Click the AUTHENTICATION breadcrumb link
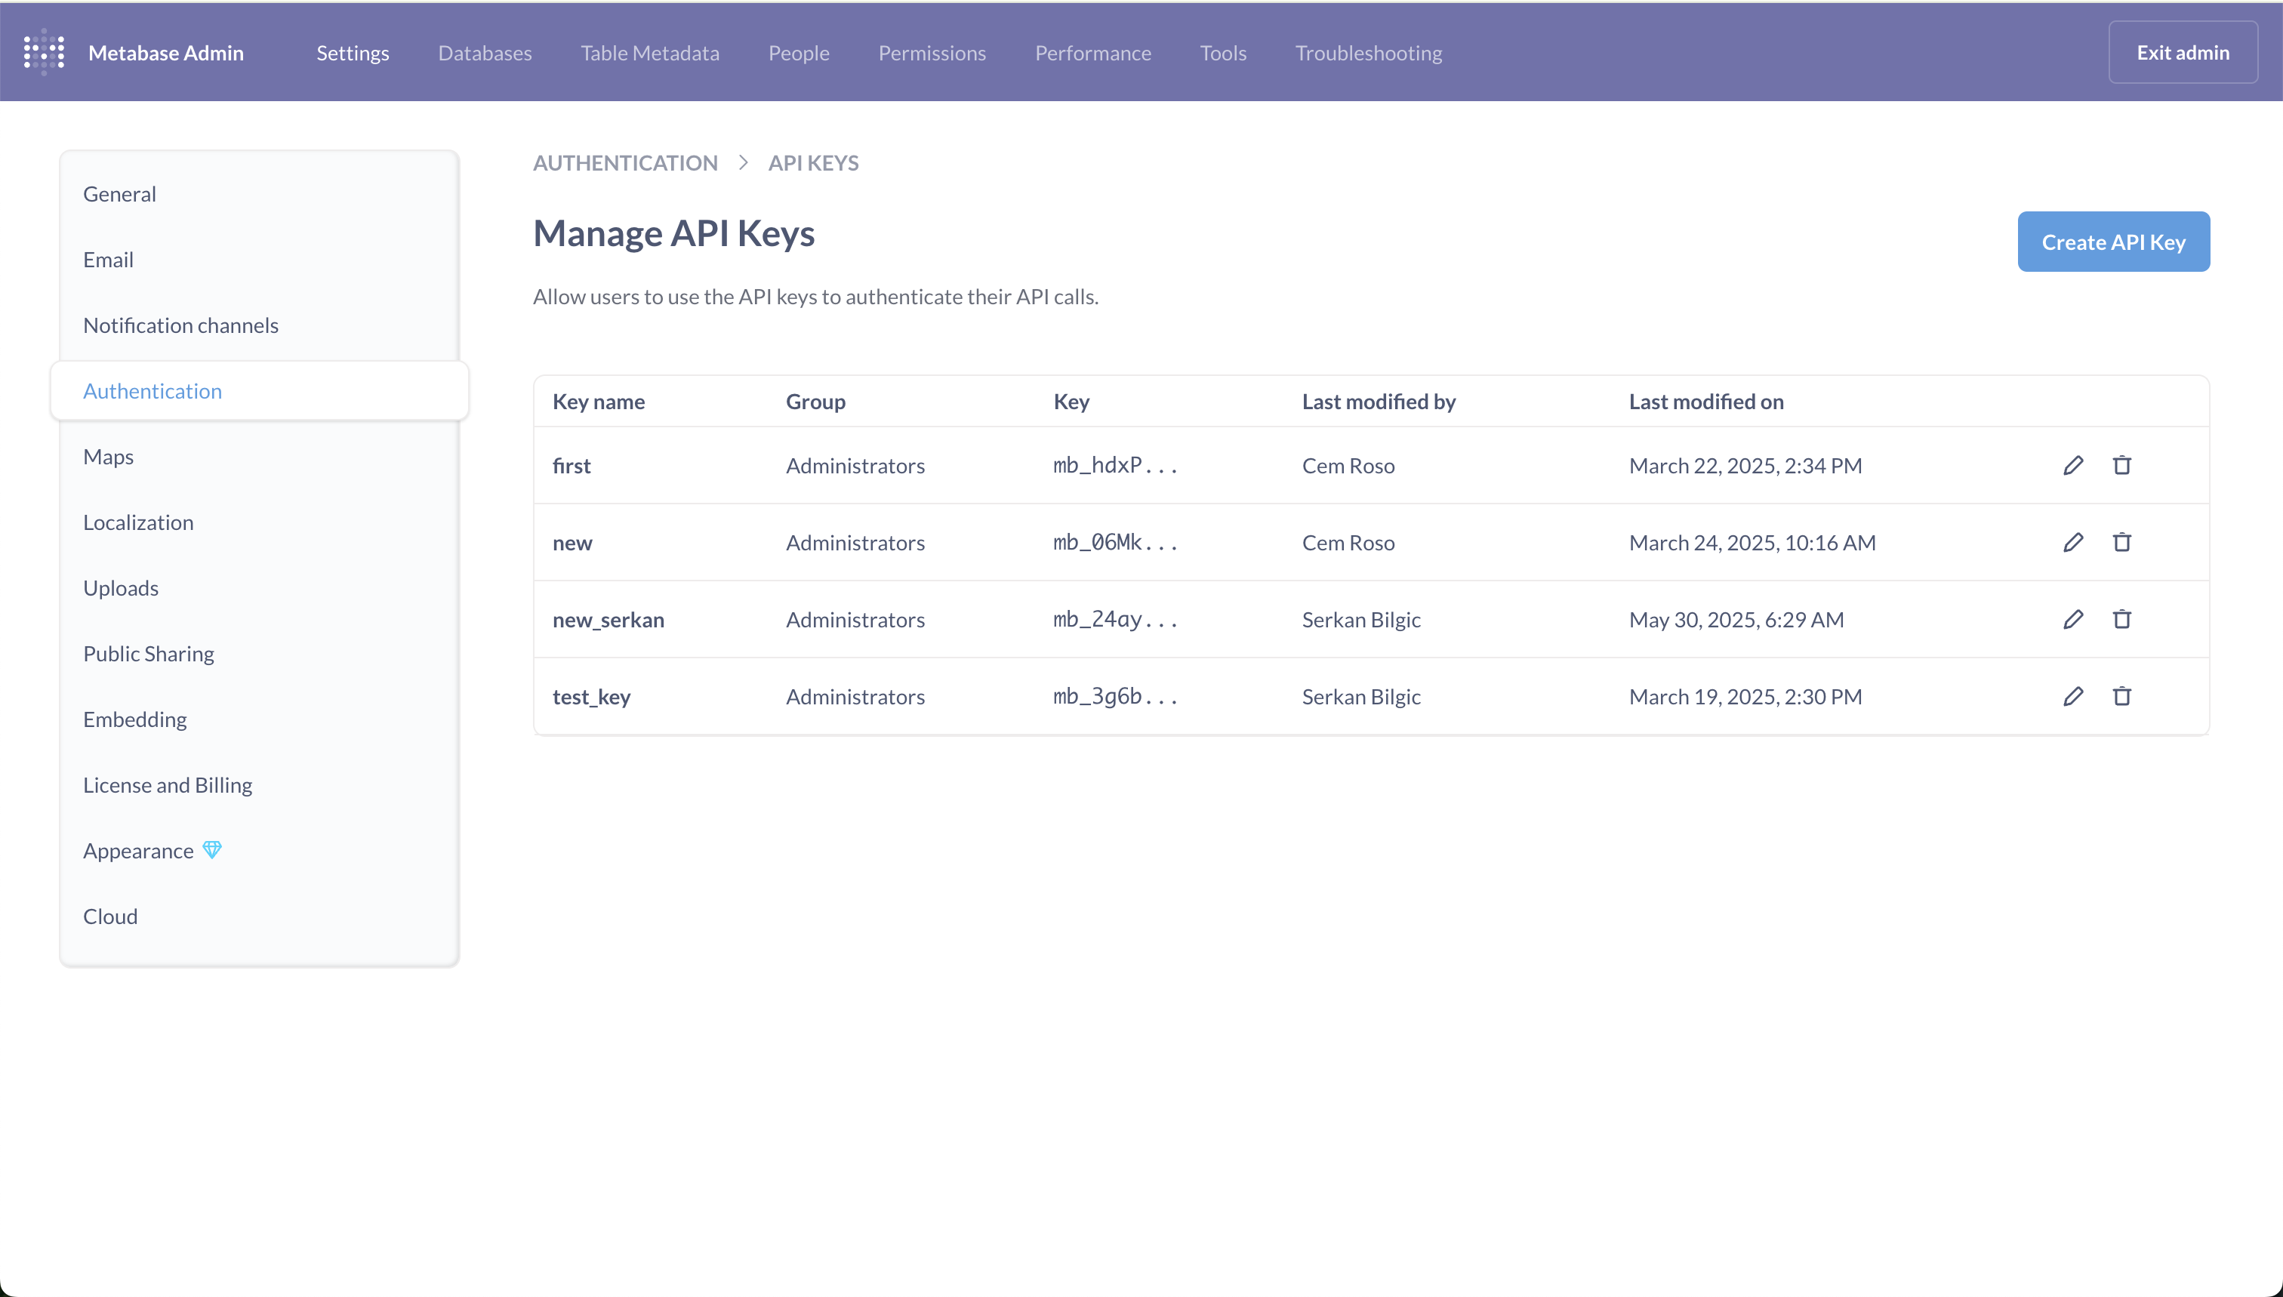The width and height of the screenshot is (2283, 1297). (625, 163)
